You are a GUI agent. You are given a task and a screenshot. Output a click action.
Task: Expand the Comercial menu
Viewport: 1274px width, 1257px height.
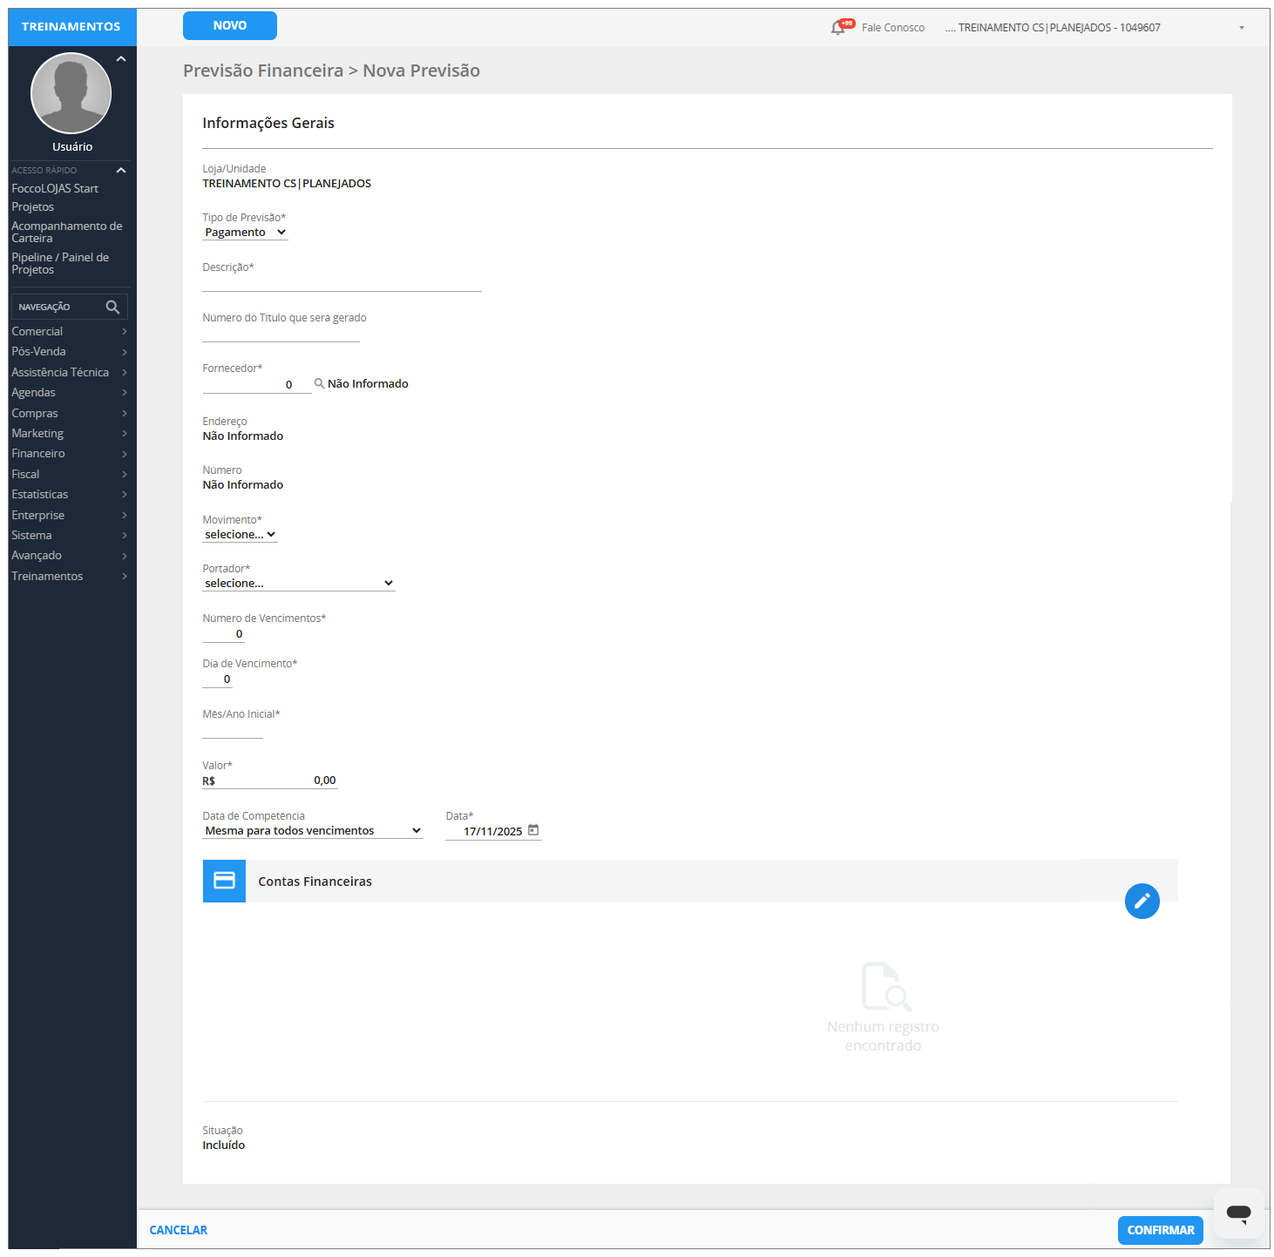click(70, 332)
